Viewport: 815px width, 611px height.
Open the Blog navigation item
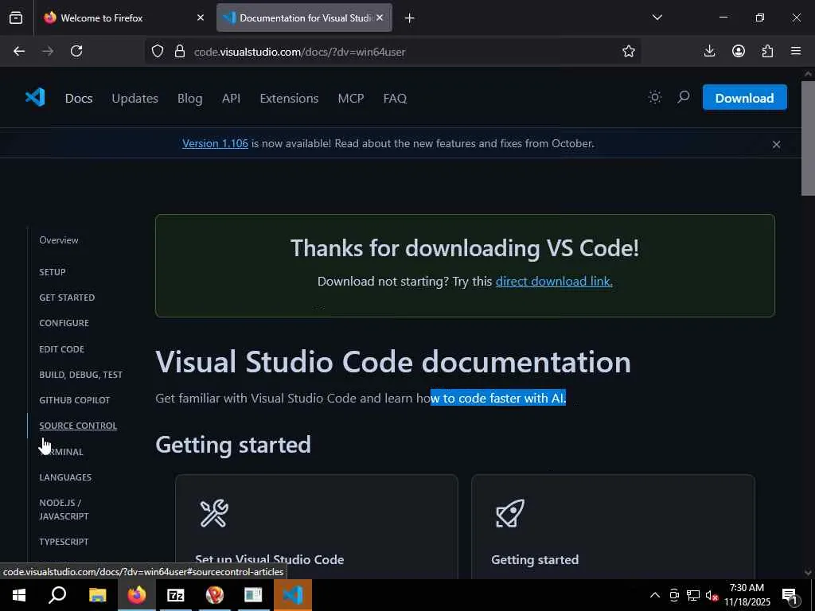coord(189,98)
